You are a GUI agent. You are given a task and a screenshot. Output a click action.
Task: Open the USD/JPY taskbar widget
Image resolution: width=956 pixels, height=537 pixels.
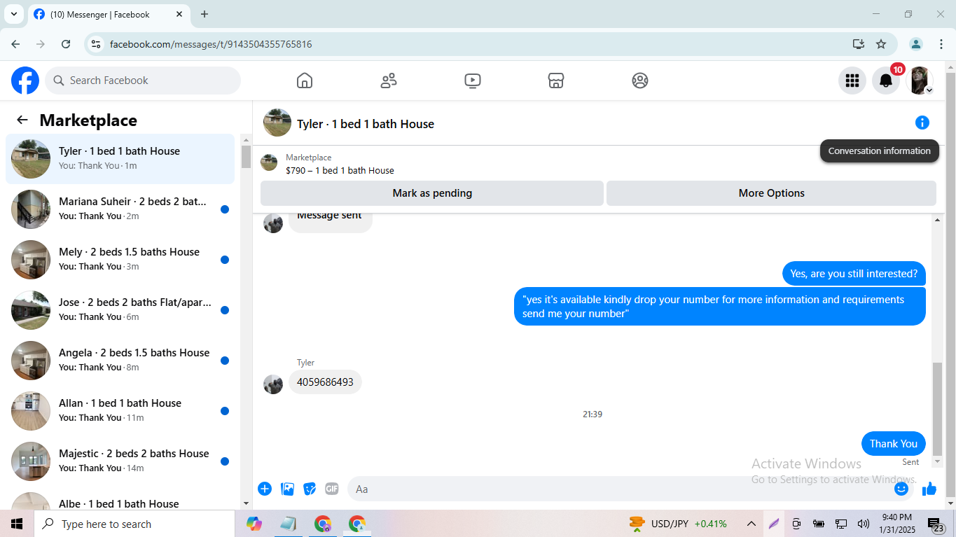pos(678,524)
